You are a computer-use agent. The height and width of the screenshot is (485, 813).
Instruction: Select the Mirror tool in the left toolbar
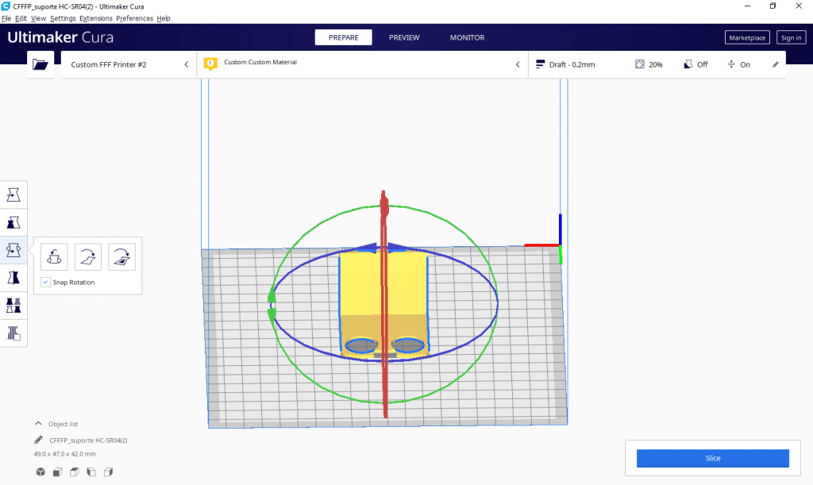[13, 279]
